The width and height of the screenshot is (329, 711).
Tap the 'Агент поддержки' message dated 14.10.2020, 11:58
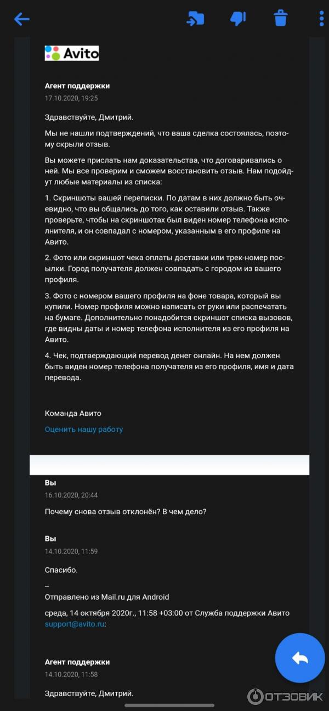tap(77, 662)
